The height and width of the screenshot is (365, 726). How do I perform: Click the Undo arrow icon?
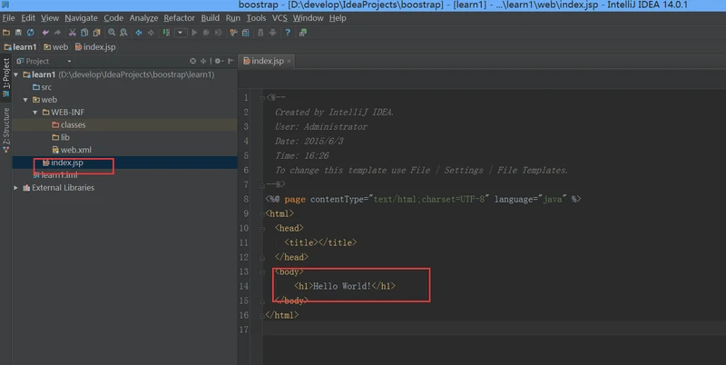[x=45, y=33]
